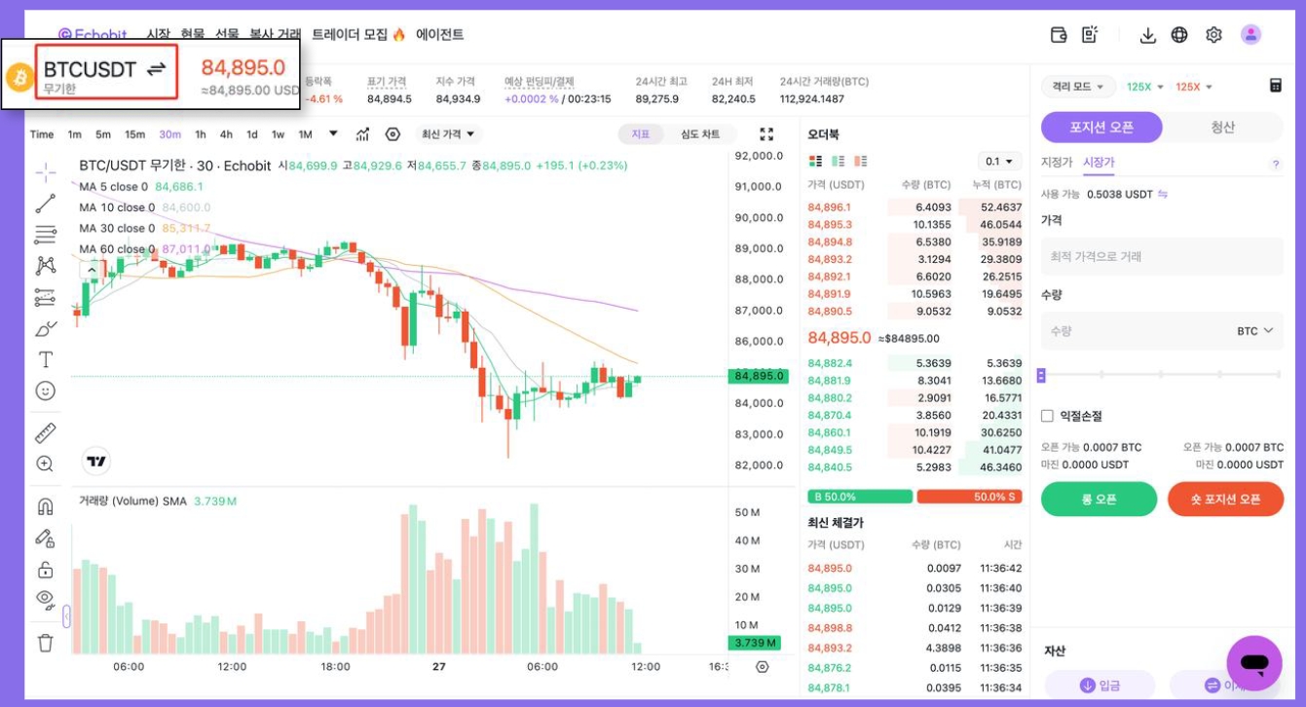The width and height of the screenshot is (1306, 707).
Task: Select the ruler measure tool
Action: (x=45, y=432)
